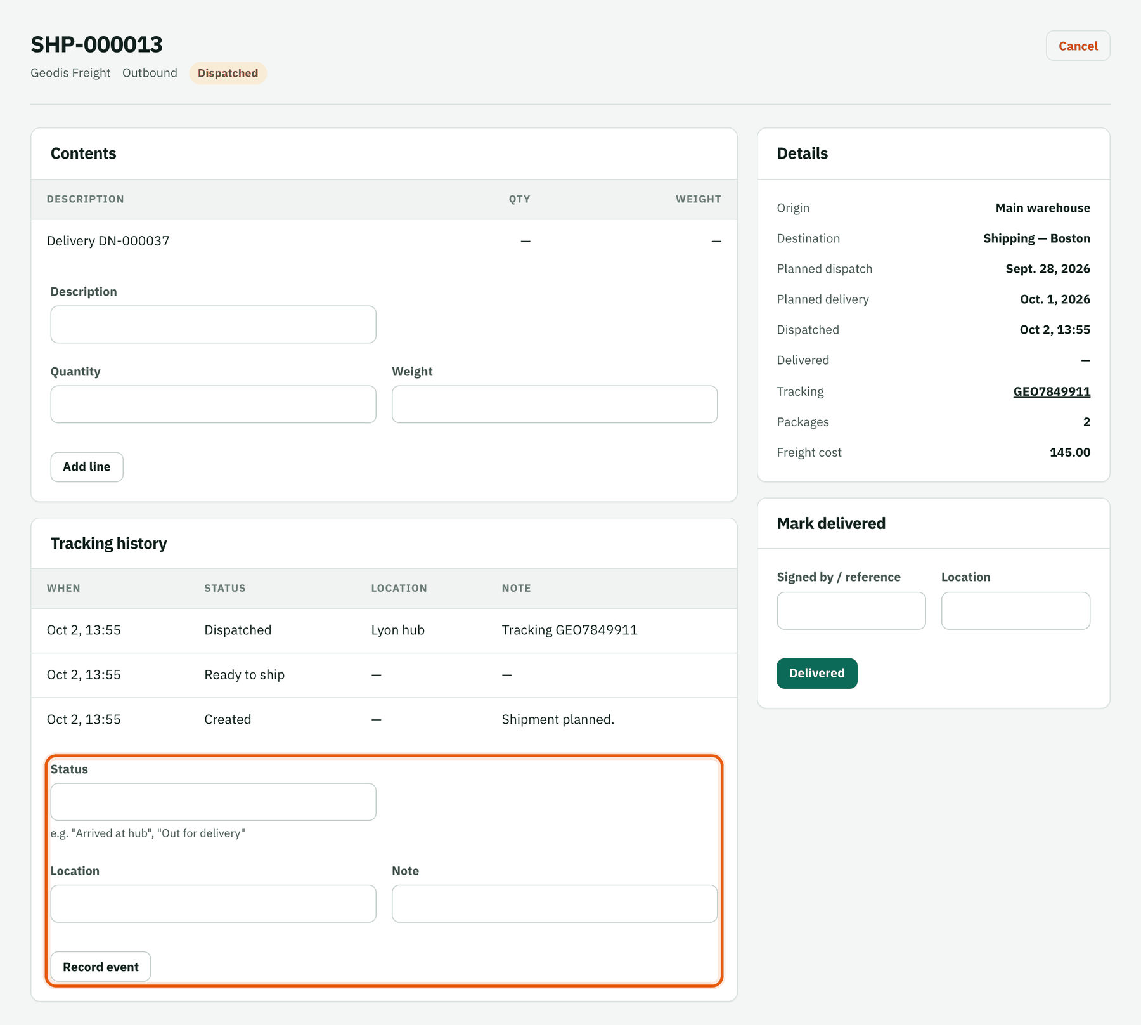
Task: Click the STATUS column header
Action: pos(224,588)
